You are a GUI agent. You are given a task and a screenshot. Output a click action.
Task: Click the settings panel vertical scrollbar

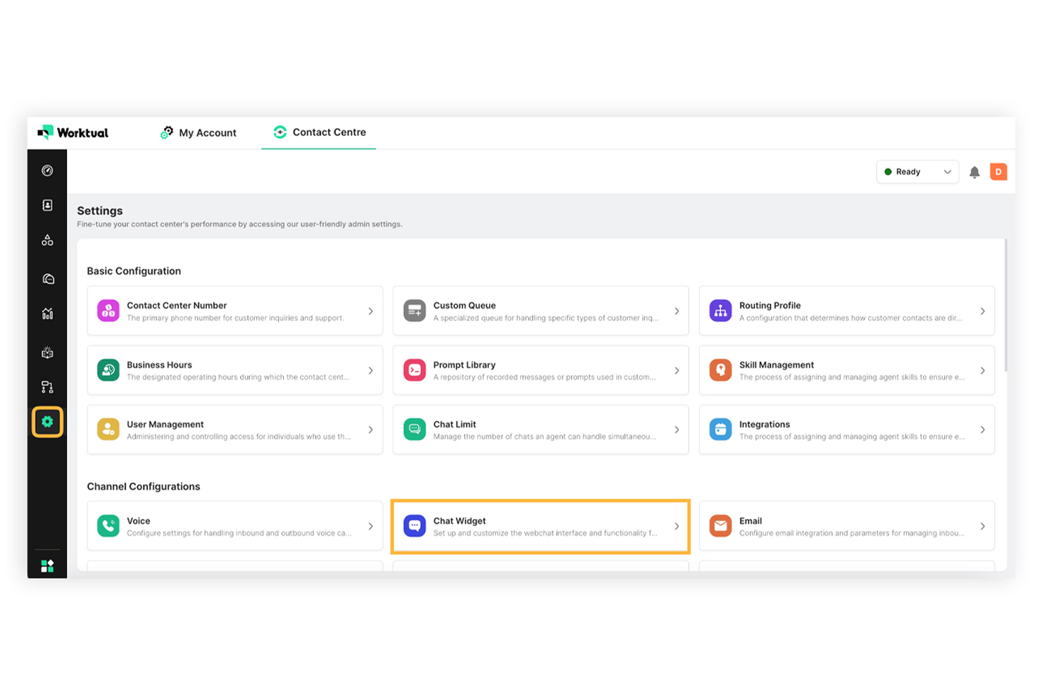tap(1005, 306)
